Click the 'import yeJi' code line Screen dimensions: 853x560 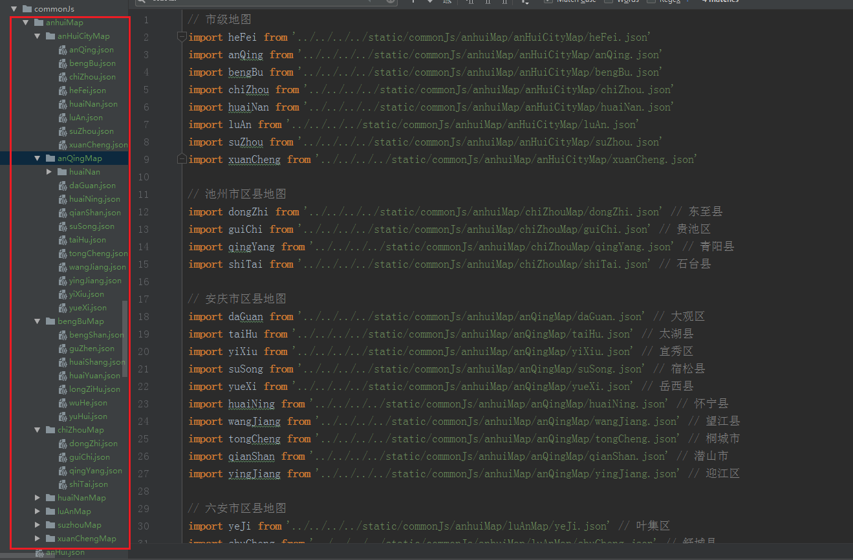429,526
